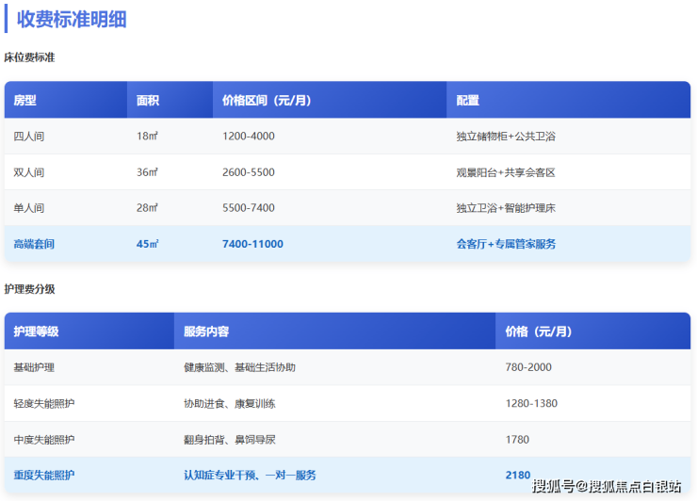697x501 pixels.
Task: Click the 7400-11000 price in the suite row
Action: coord(252,244)
